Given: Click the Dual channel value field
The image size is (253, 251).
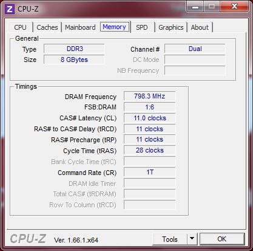Looking at the screenshot, I should click(x=195, y=49).
